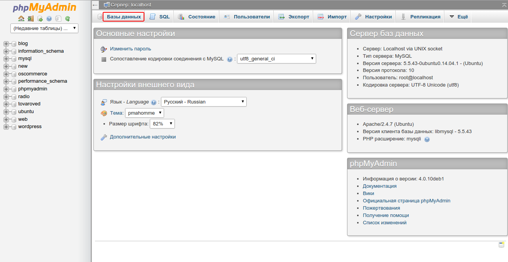Expand the information_schema database node
The width and height of the screenshot is (508, 262).
[x=6, y=51]
